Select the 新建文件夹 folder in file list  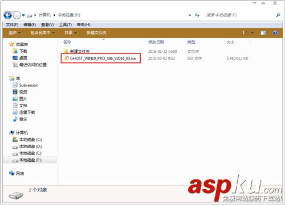click(80, 51)
